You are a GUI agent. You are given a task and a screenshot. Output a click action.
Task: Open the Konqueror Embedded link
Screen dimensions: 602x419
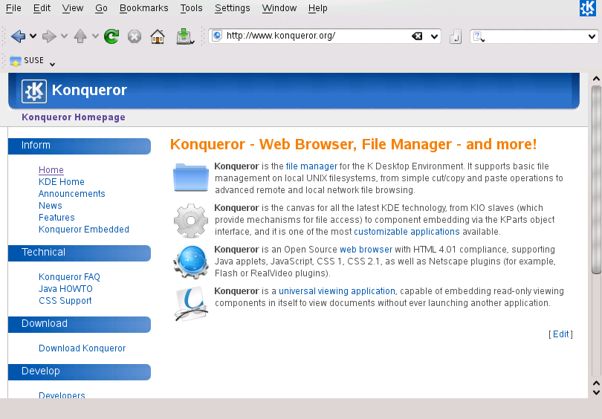(x=84, y=229)
